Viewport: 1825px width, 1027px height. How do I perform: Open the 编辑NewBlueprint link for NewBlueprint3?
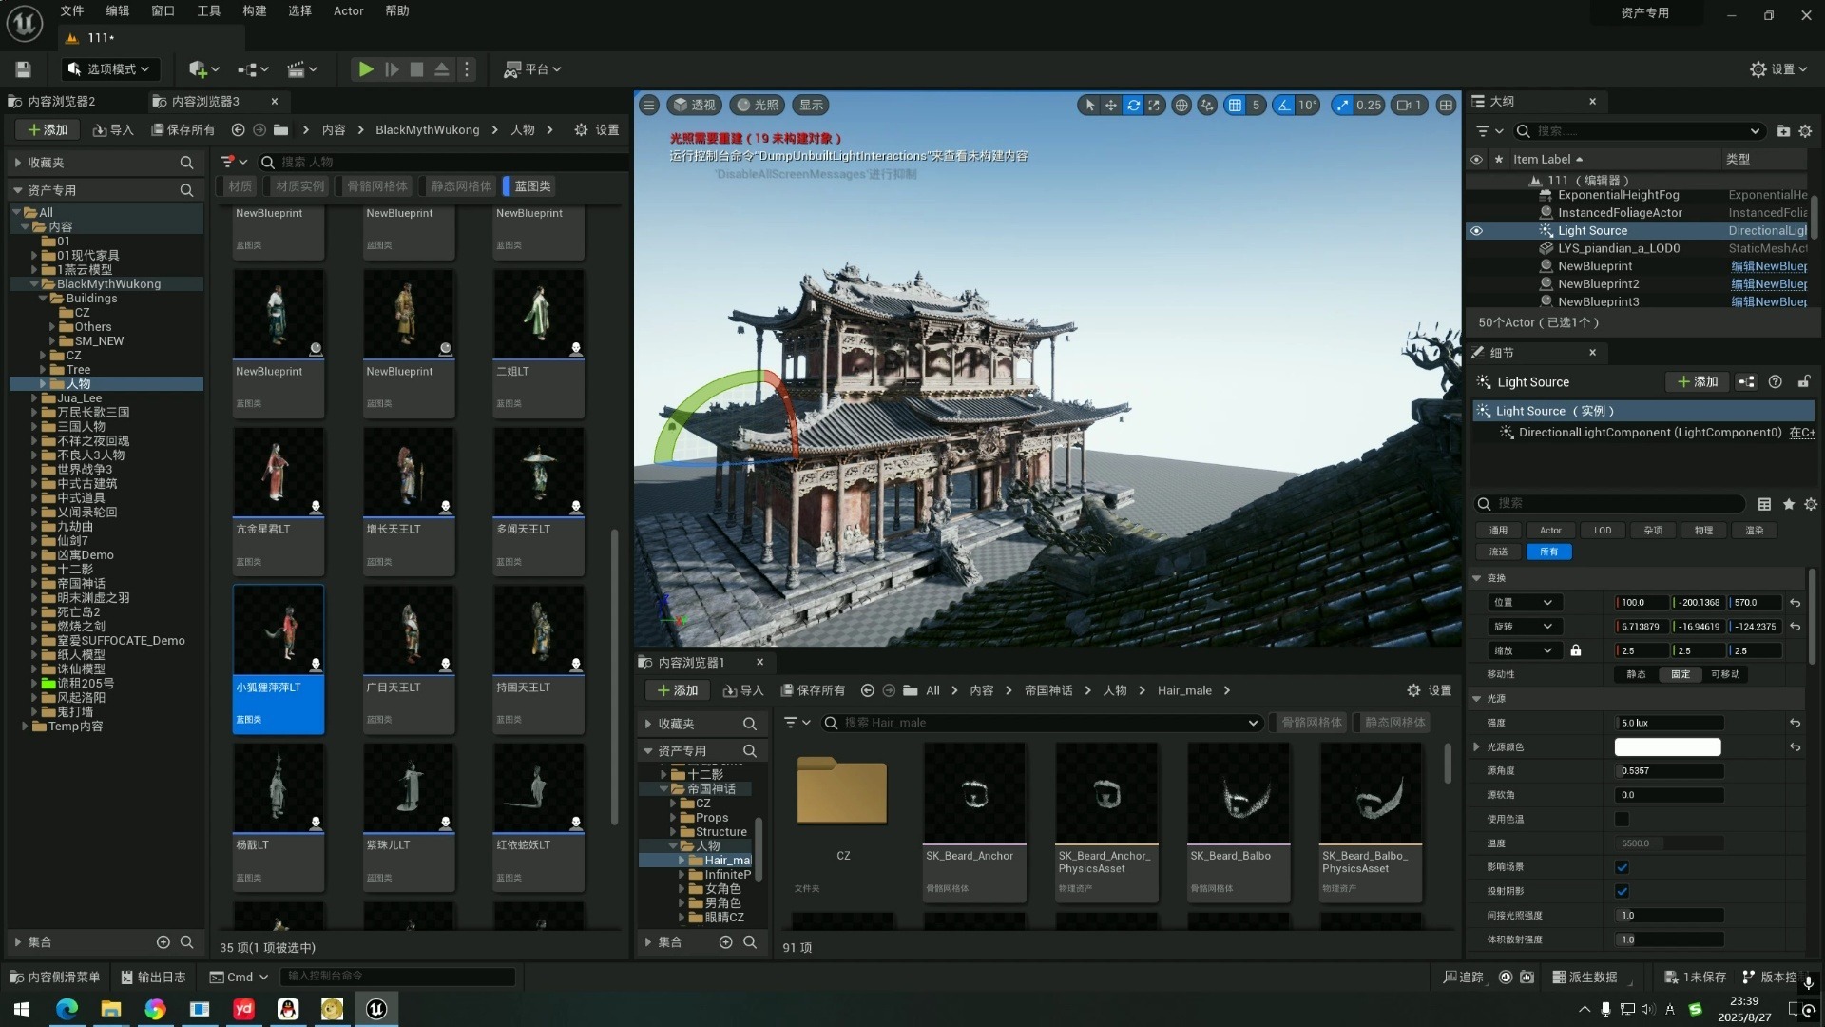point(1769,302)
